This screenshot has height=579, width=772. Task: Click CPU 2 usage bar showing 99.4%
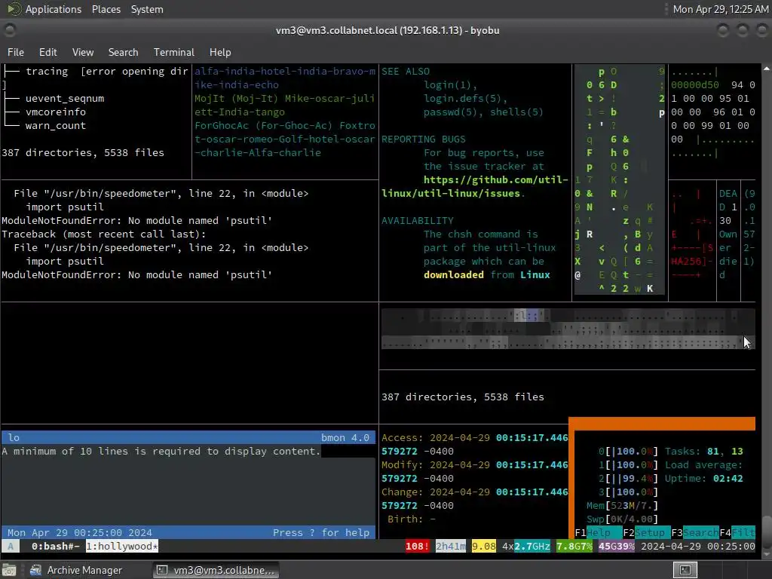628,479
